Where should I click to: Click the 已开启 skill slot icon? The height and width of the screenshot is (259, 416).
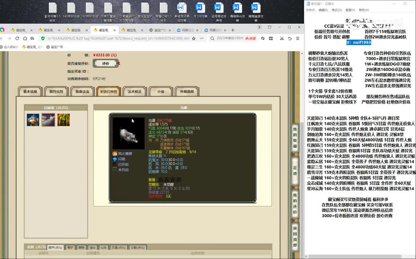point(114,164)
